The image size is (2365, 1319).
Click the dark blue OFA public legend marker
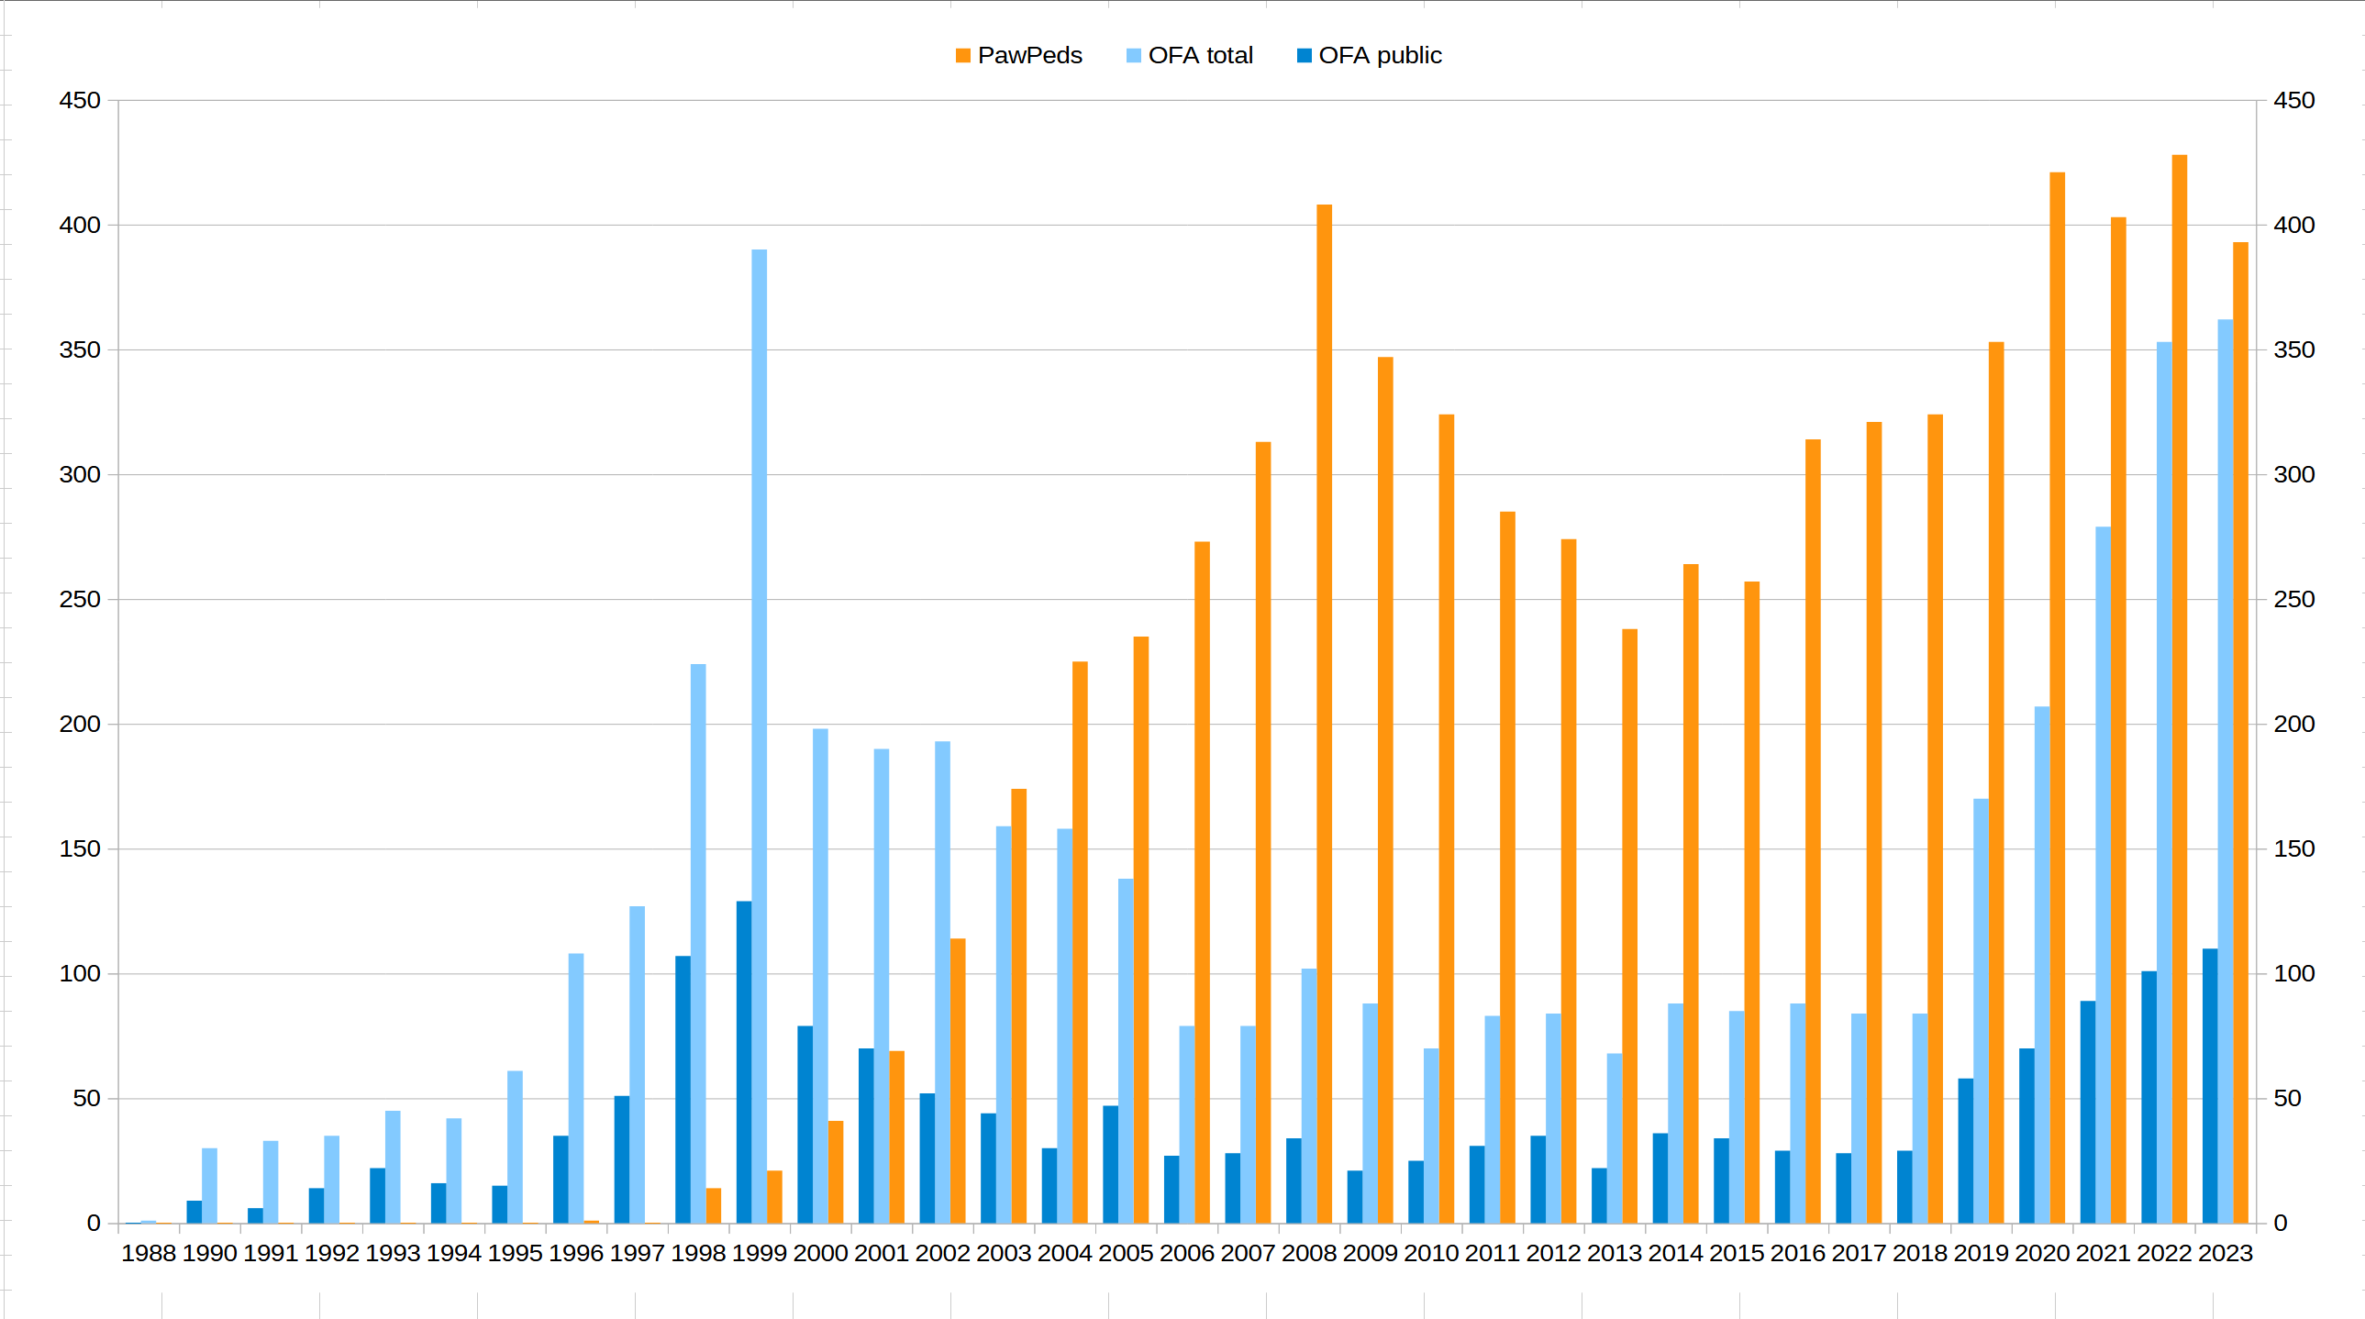point(1305,55)
